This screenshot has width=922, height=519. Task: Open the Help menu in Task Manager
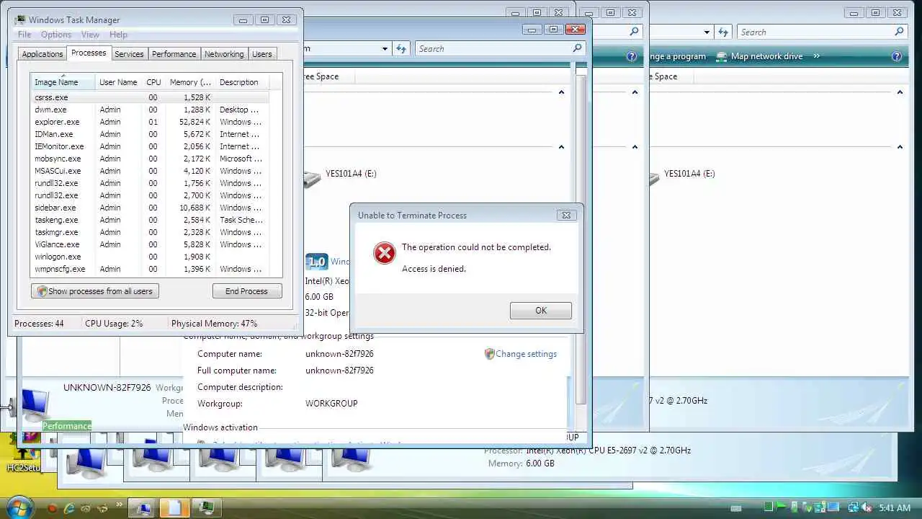pos(118,35)
